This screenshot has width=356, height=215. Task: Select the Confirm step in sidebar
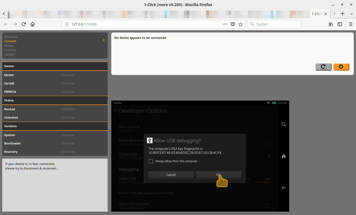point(10,50)
